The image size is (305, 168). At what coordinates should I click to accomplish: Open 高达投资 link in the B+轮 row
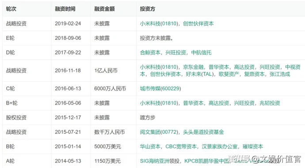(219, 103)
